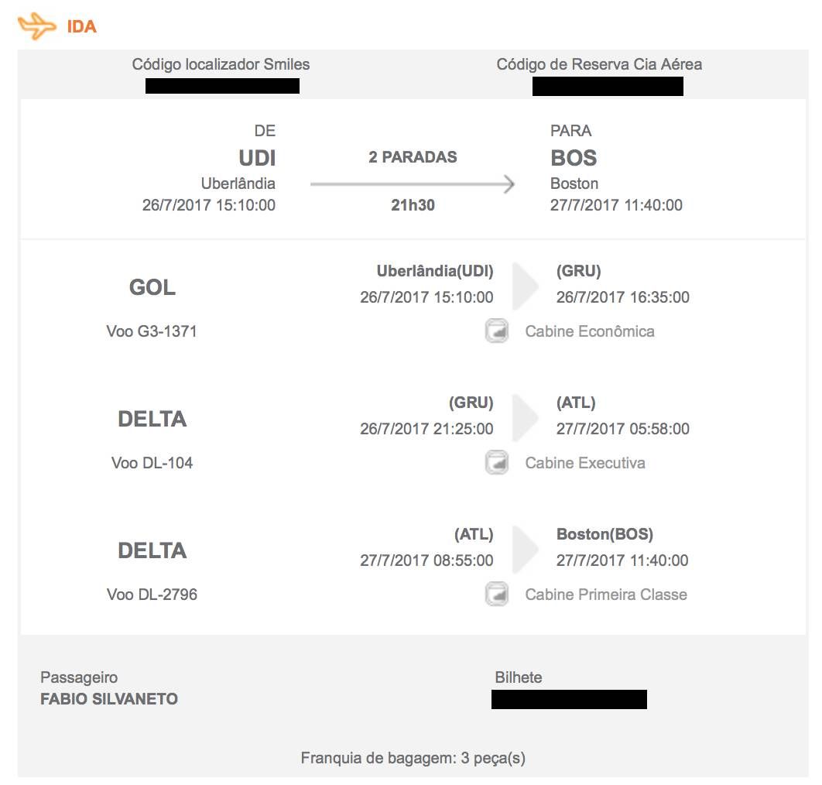Click passenger name FABIO SILVANETO
822x785 pixels.
(109, 699)
